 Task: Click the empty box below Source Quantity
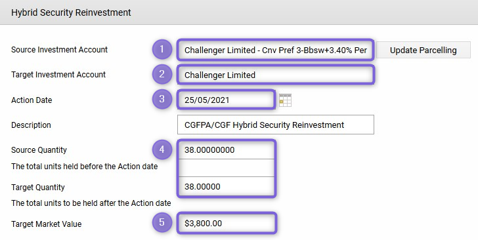227,168
